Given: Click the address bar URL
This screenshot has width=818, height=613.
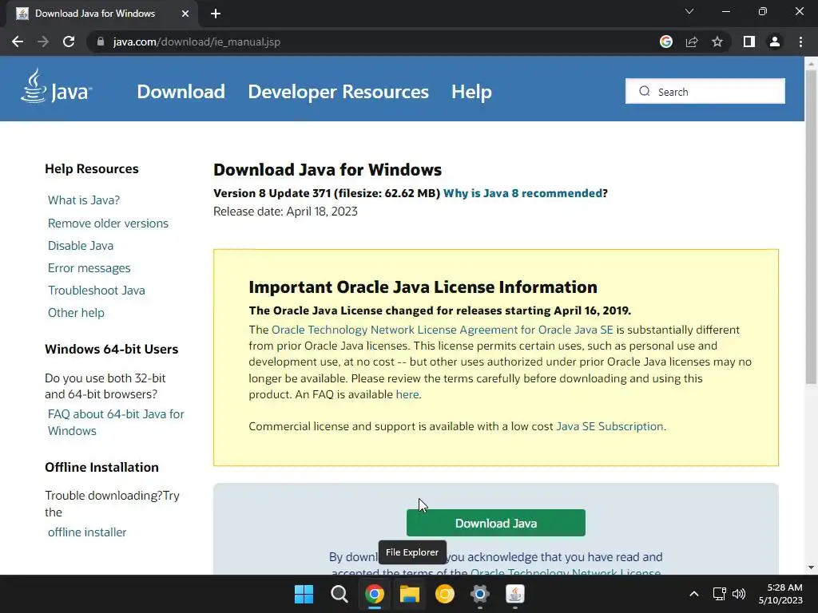Looking at the screenshot, I should point(197,42).
